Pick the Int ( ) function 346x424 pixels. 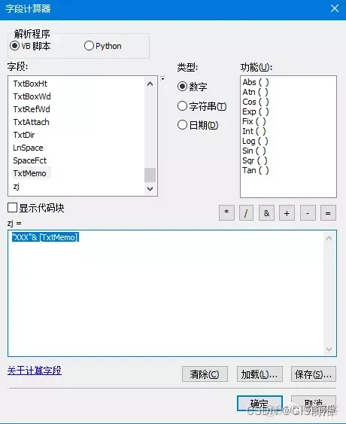(254, 131)
